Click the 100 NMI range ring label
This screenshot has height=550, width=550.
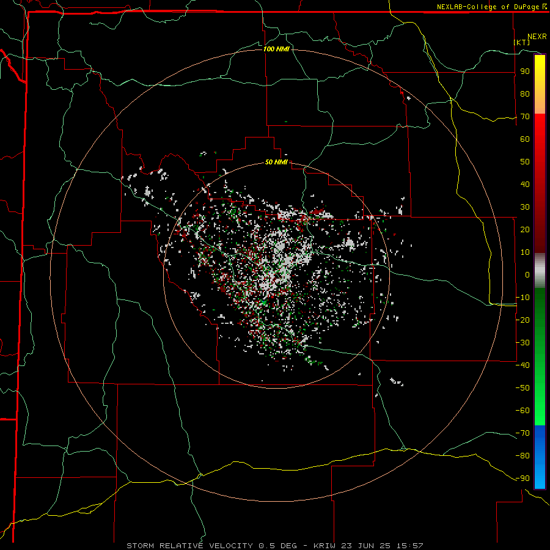pos(276,49)
